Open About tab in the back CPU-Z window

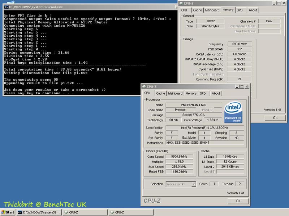click(253, 10)
